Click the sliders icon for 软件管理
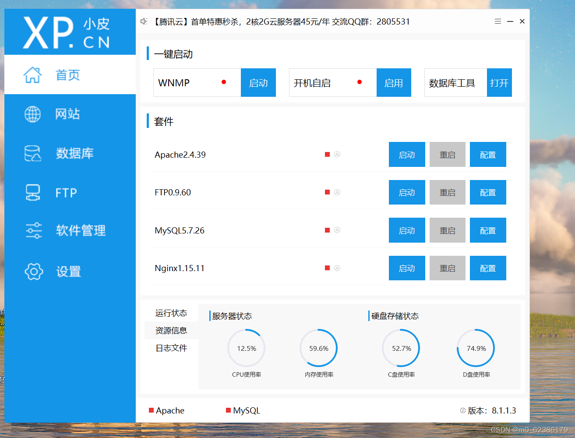Screen dimensions: 575x438 pyautogui.click(x=34, y=230)
